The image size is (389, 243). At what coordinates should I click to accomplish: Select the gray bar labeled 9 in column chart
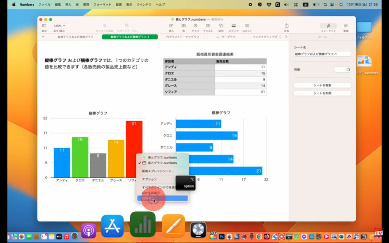coord(98,165)
